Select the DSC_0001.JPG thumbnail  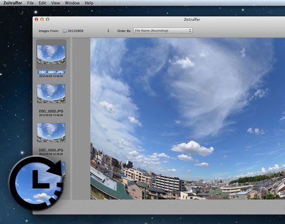click(51, 54)
